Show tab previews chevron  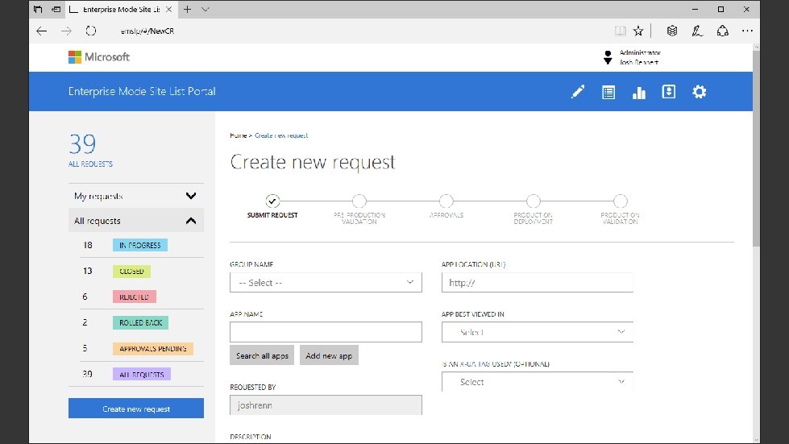[x=206, y=9]
